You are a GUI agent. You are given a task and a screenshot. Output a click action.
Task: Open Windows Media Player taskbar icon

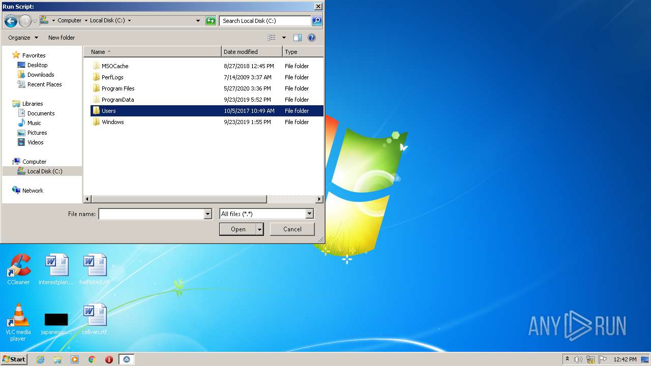pos(75,359)
